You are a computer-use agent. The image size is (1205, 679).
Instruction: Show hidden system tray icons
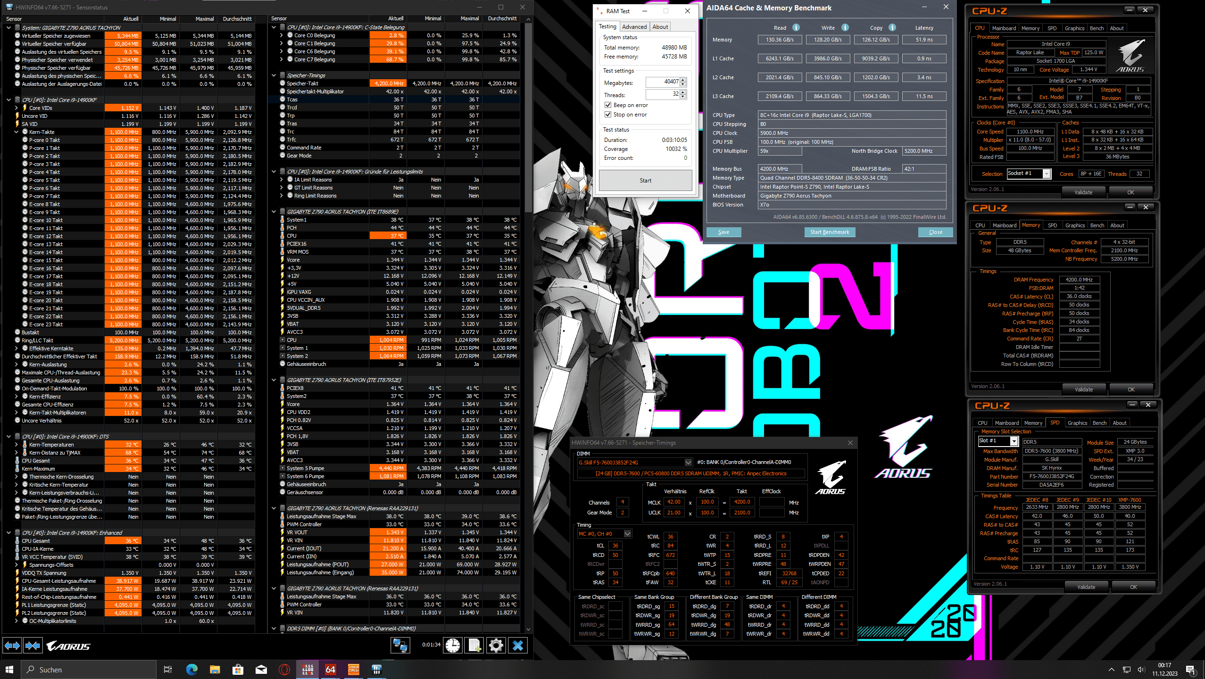tap(1112, 670)
